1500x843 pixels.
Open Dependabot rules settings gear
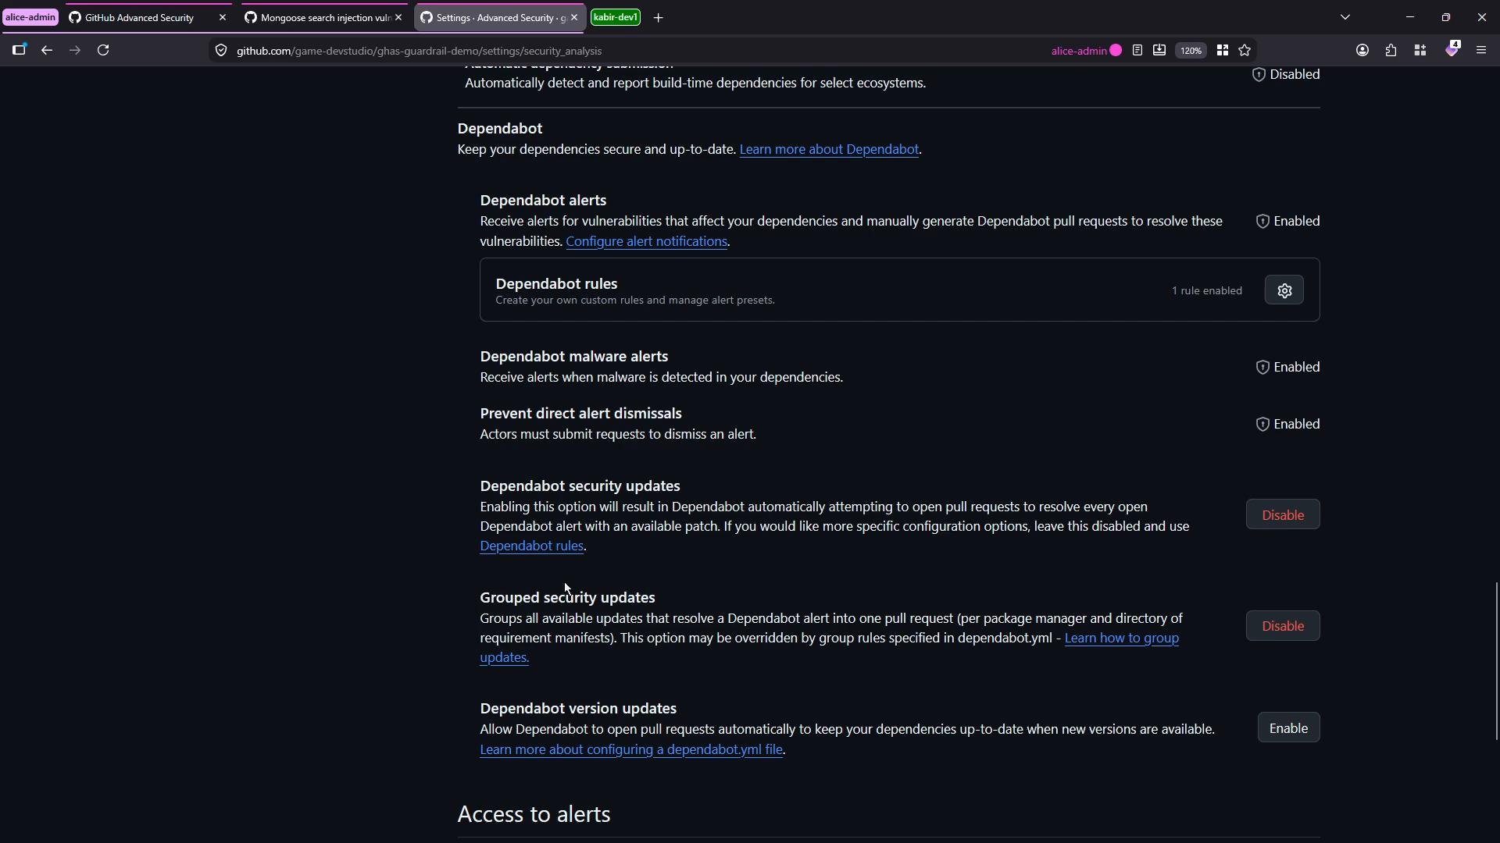1284,290
